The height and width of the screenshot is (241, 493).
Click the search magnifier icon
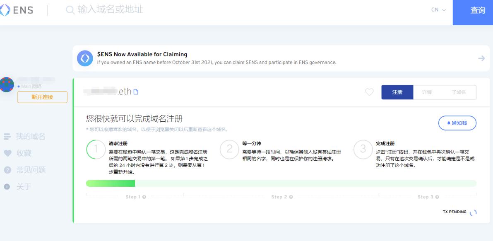point(70,10)
